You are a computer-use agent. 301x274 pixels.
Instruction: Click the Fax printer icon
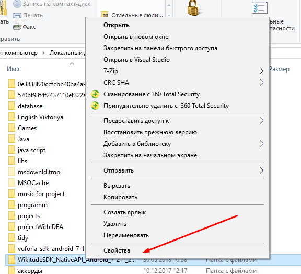pyautogui.click(x=17, y=27)
